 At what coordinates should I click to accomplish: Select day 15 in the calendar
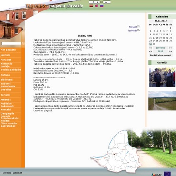click(171, 34)
